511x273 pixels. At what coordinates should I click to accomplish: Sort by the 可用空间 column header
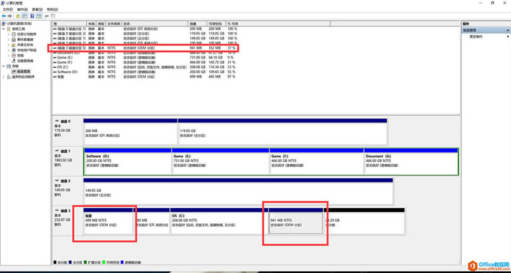tap(216, 24)
